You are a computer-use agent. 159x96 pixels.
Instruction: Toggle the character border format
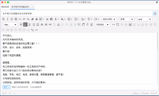click(x=16, y=19)
